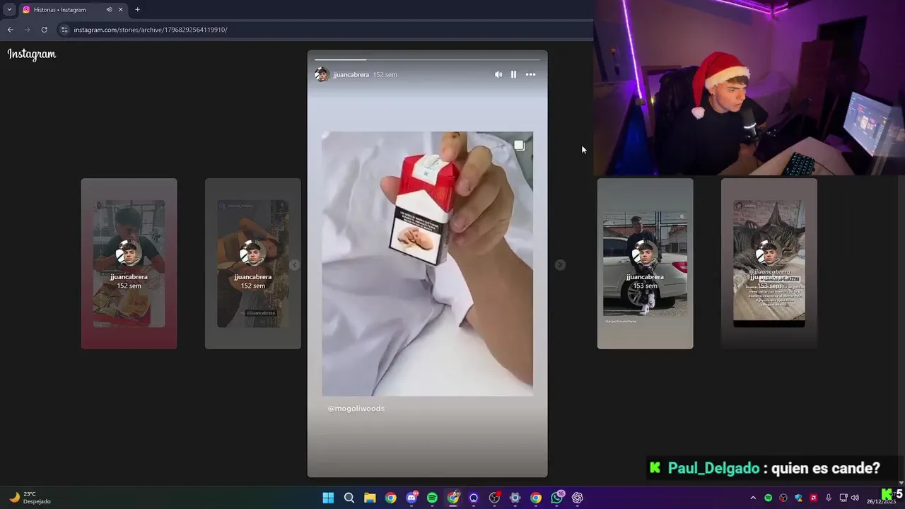Open Windows taskbar search
This screenshot has height=509, width=905.
[349, 498]
